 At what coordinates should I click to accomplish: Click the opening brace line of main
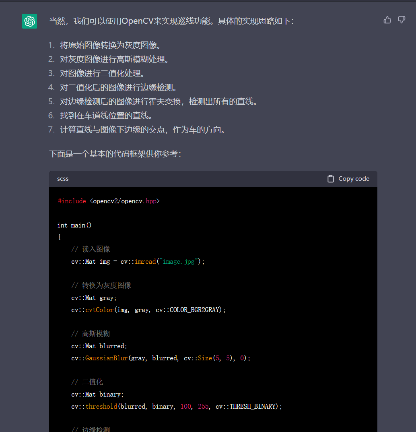(60, 237)
